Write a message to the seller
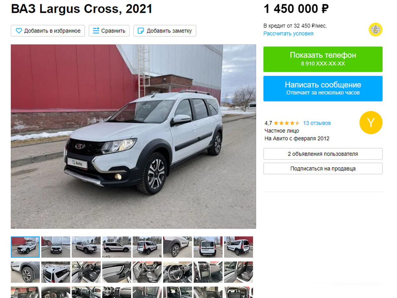397x298 pixels. coord(323,88)
